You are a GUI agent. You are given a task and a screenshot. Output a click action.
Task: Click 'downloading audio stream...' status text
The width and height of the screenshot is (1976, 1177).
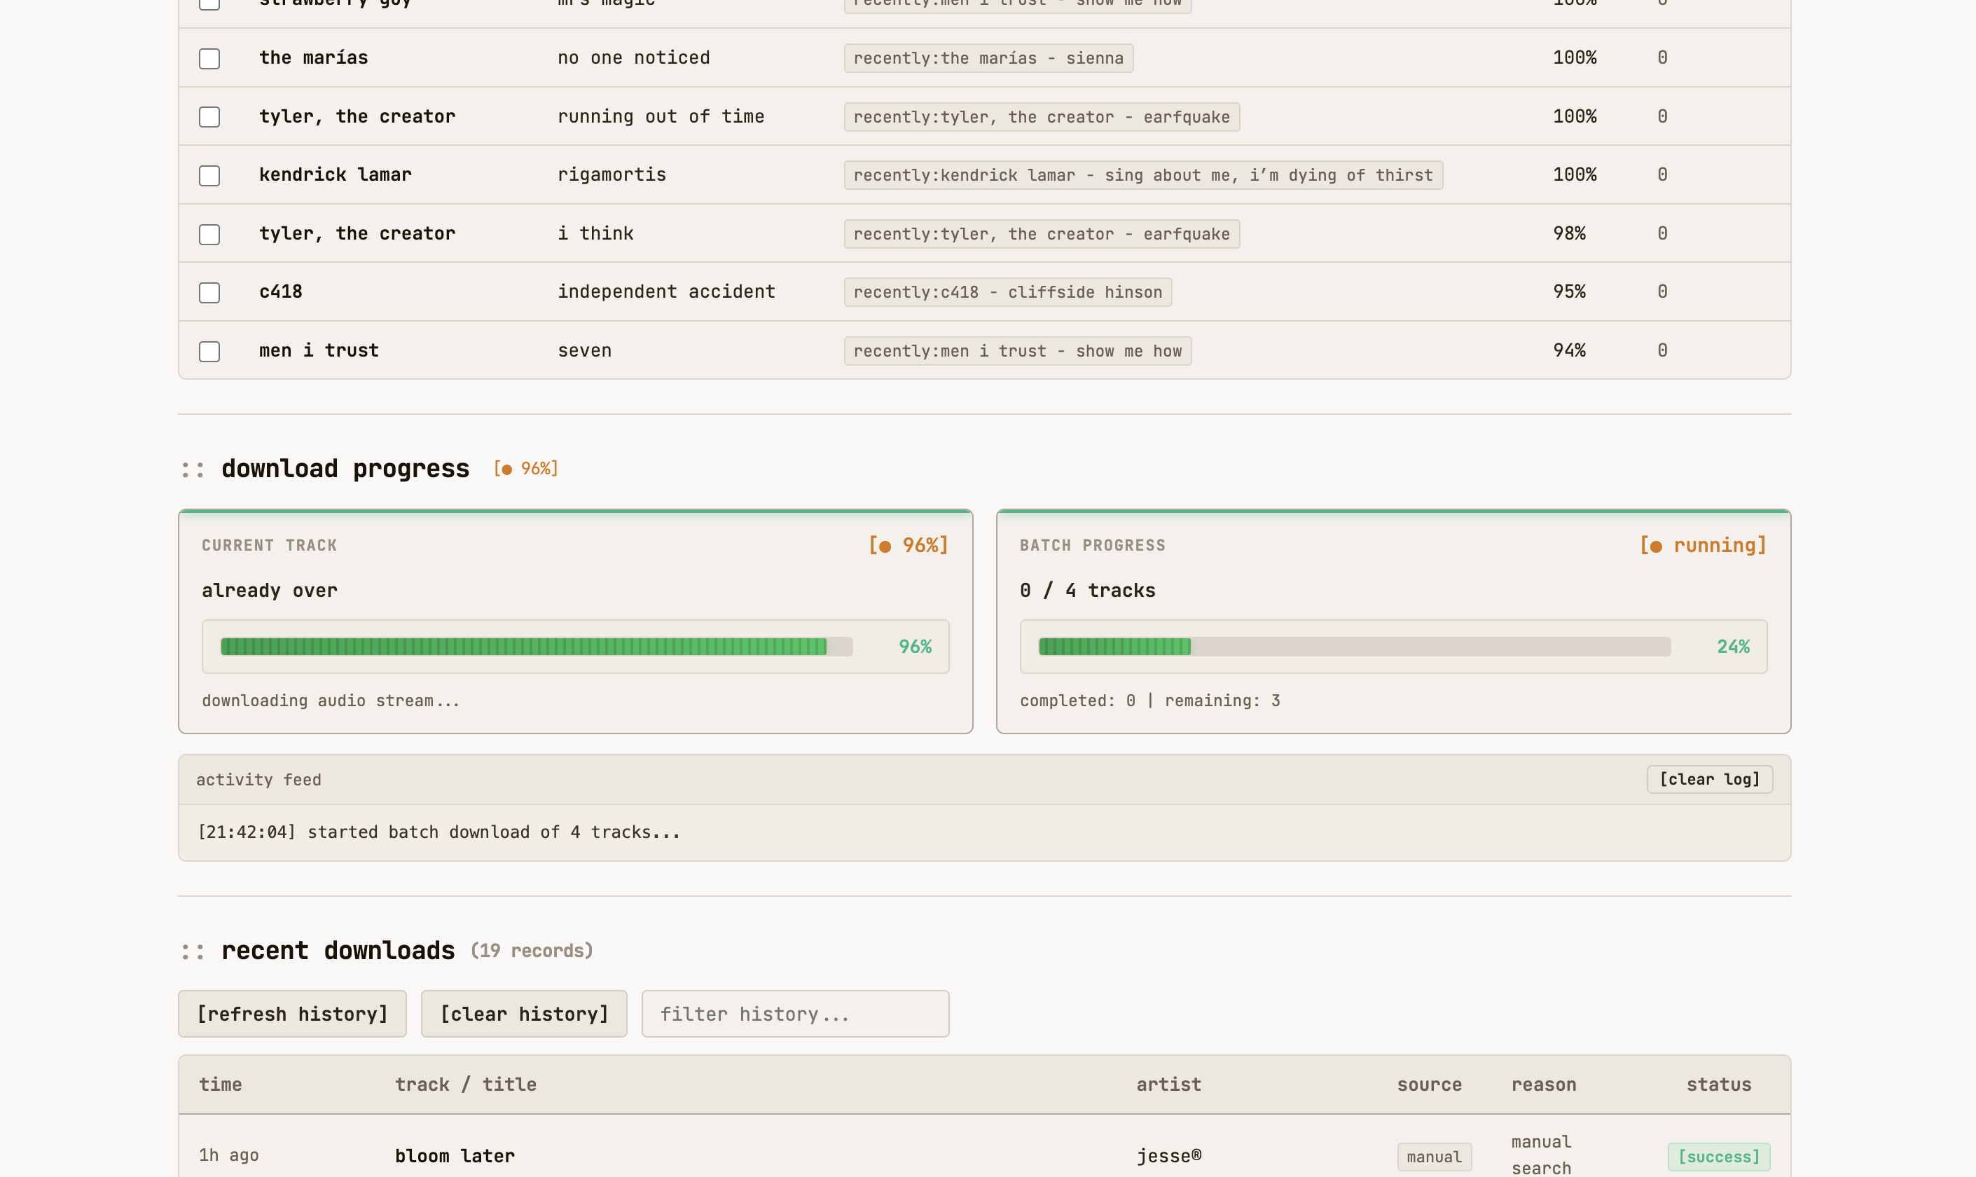331,701
